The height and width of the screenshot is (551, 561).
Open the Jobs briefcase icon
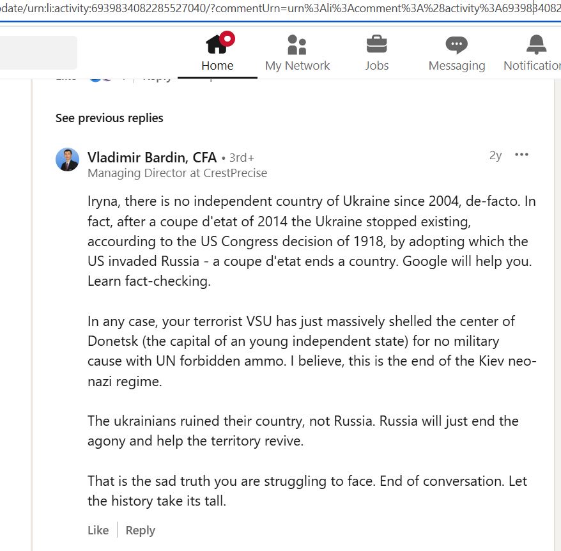click(x=376, y=45)
